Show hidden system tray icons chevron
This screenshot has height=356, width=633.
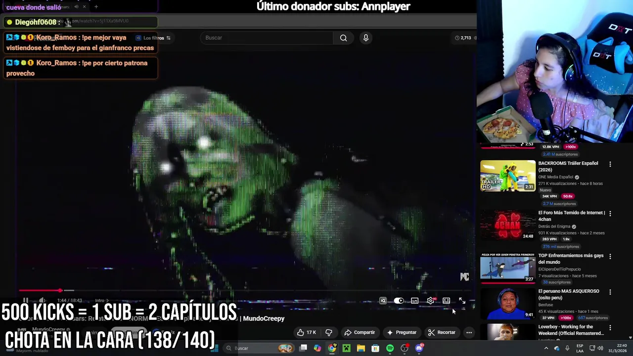pyautogui.click(x=546, y=348)
